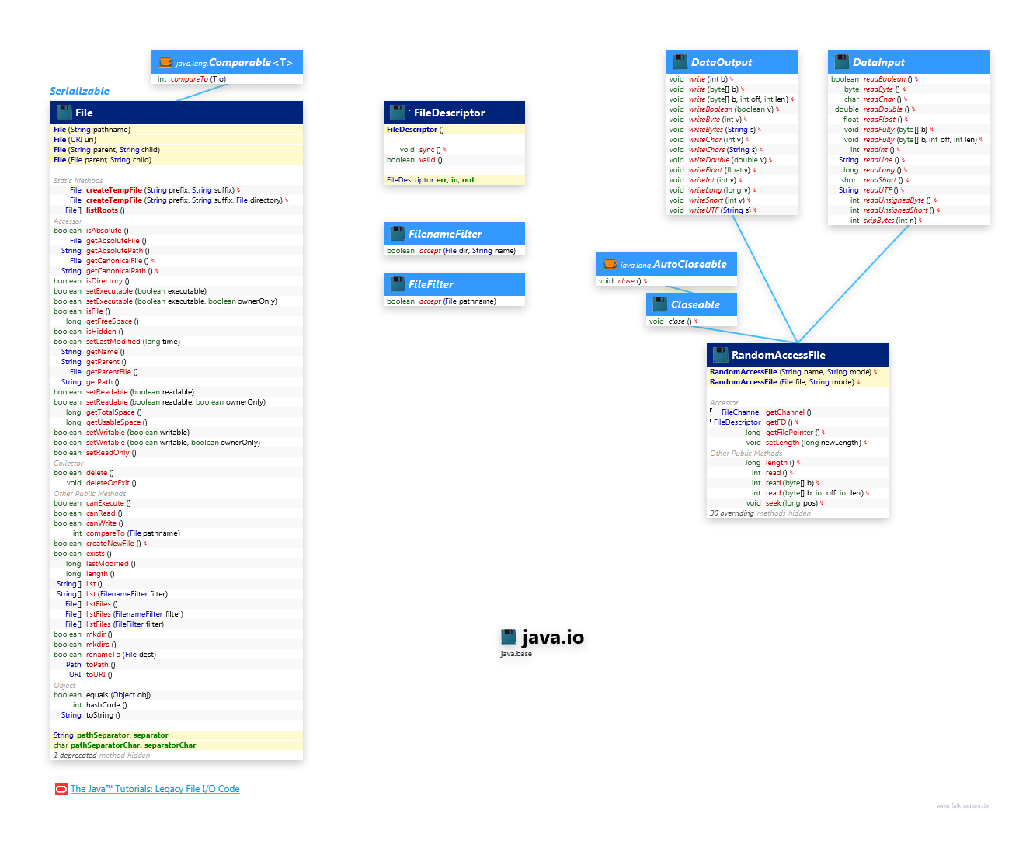Click the FileDescriptor err, in, out fields
Screen dimensions: 1033x841
pos(454,180)
